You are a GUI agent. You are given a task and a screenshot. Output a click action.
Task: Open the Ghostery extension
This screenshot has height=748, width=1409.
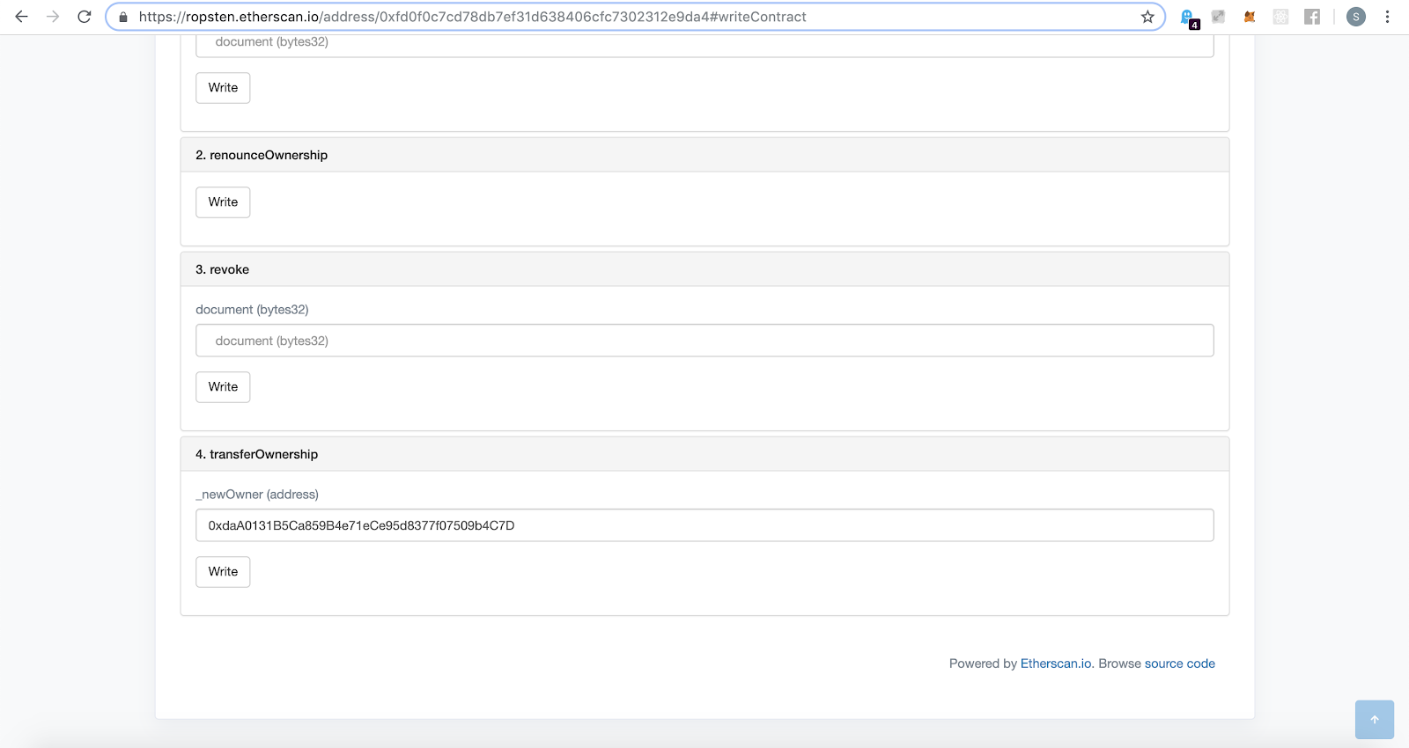[x=1188, y=18]
